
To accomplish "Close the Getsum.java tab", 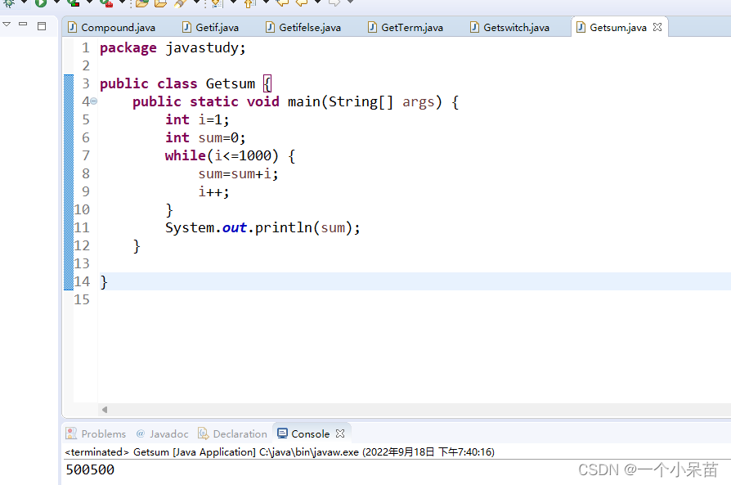I will [657, 27].
